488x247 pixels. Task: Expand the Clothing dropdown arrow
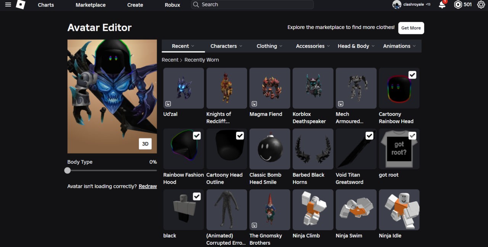coord(281,46)
